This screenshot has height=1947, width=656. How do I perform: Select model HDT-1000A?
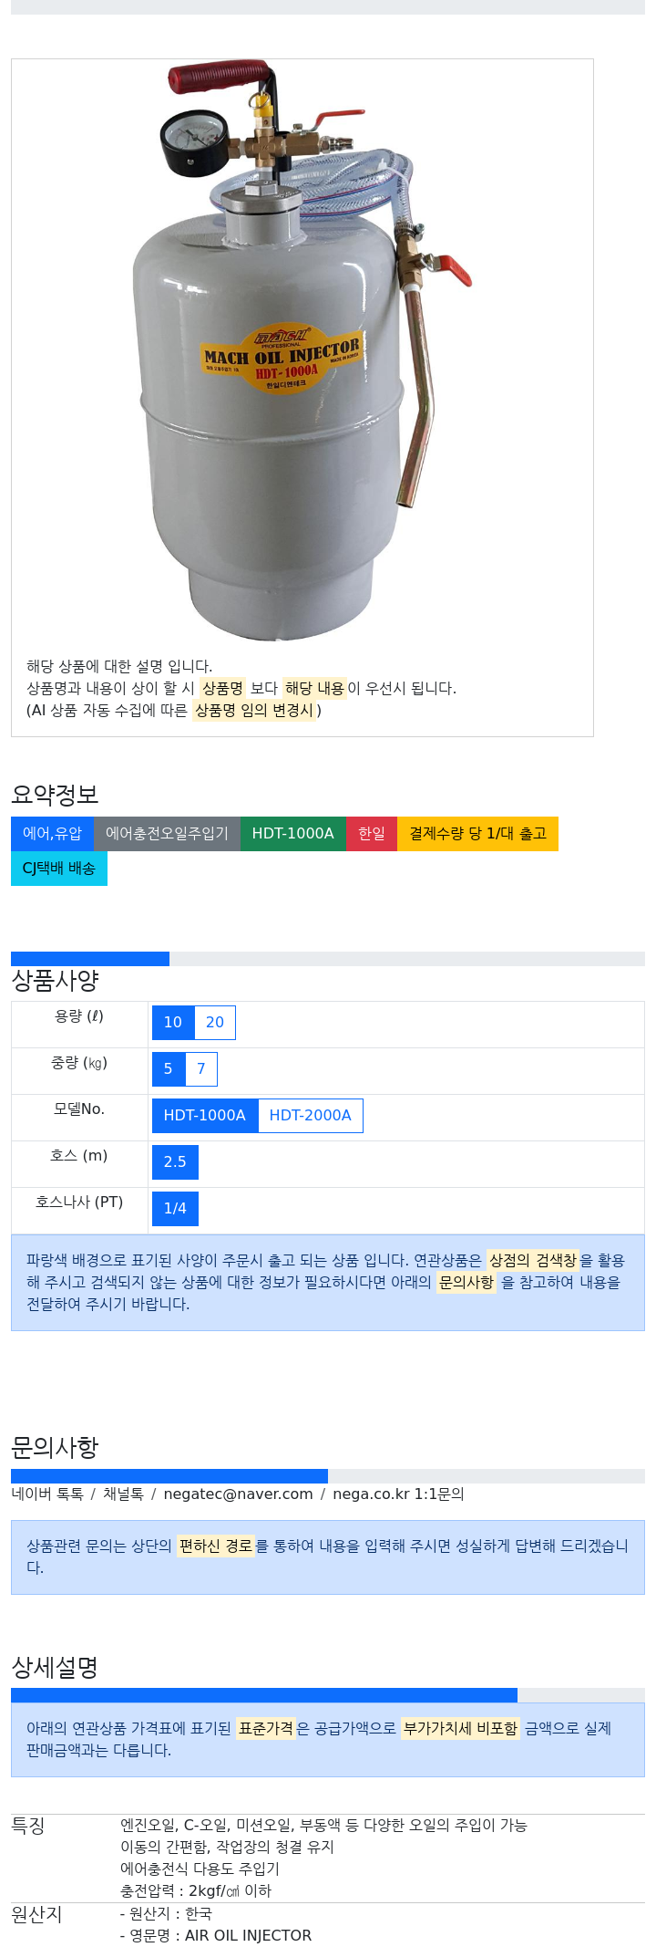point(205,1116)
